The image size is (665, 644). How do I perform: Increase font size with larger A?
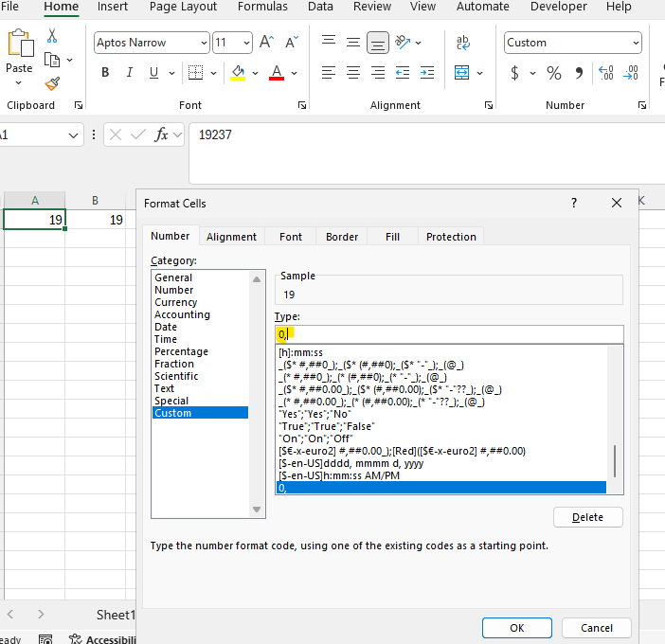[267, 42]
